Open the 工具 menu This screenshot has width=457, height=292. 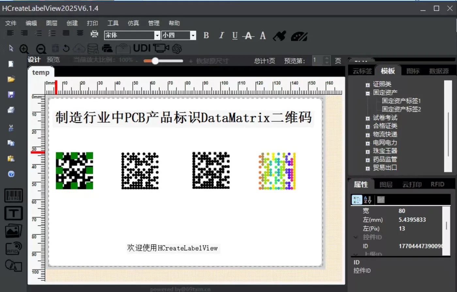click(113, 23)
